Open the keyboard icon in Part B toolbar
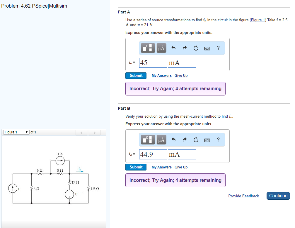Image resolution: width=295 pixels, height=228 pixels. point(207,140)
